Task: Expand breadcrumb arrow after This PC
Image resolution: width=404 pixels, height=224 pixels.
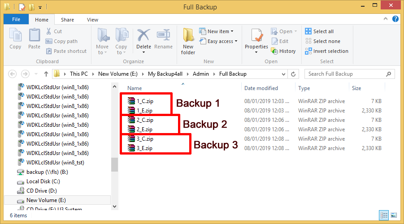Action: 93,74
